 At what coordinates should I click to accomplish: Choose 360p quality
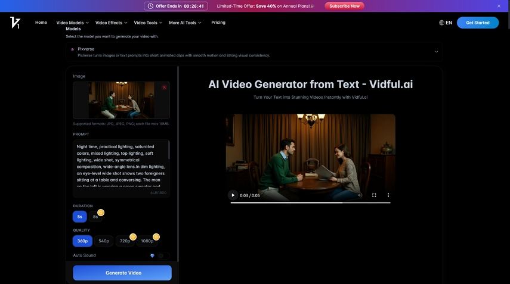pos(82,241)
